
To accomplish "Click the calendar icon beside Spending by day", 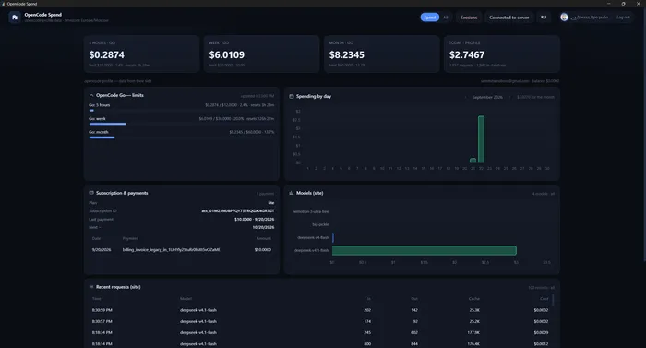I will click(x=292, y=97).
